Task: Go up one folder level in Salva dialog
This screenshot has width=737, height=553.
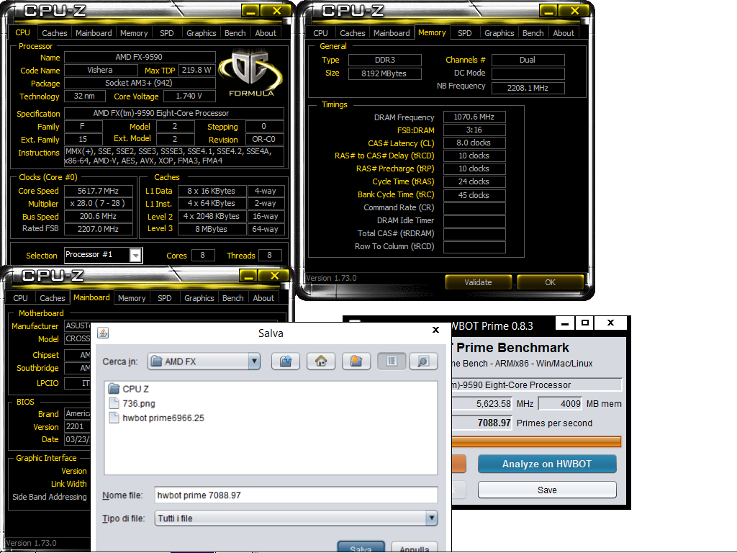Action: click(x=286, y=361)
